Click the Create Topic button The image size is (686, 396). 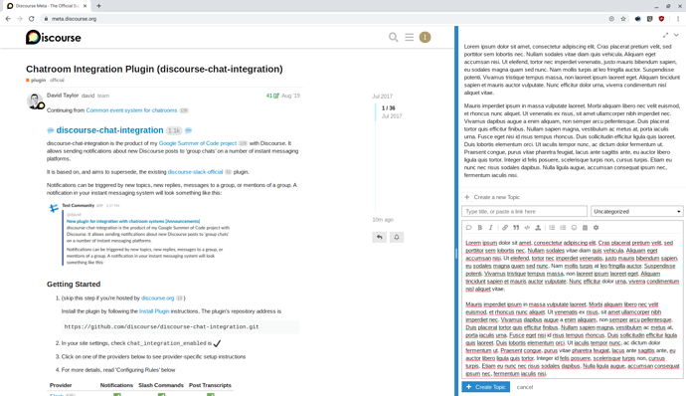(x=485, y=387)
